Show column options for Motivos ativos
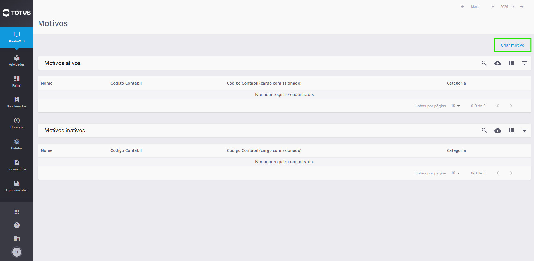 click(511, 63)
